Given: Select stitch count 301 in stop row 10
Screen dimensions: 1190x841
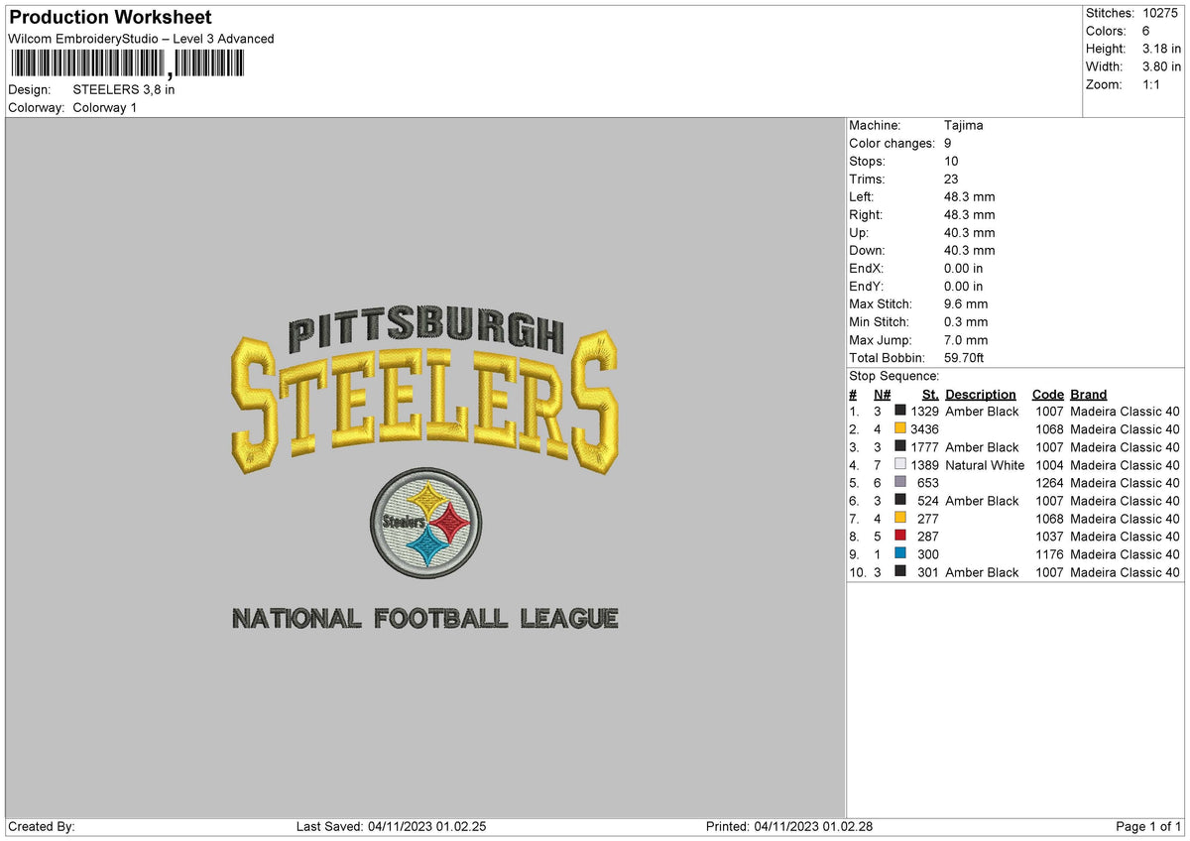Looking at the screenshot, I should click(928, 571).
